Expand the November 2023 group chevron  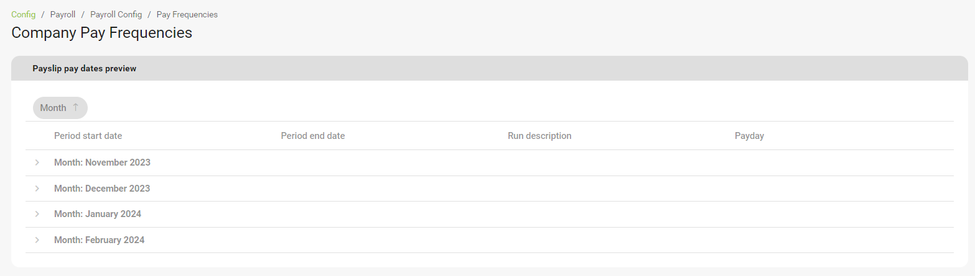pyautogui.click(x=37, y=162)
